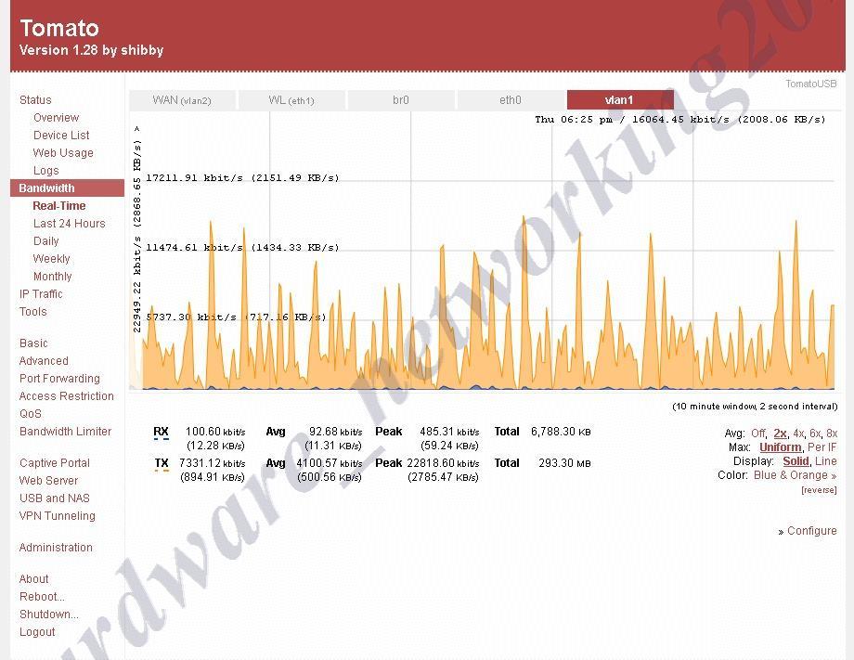This screenshot has width=854, height=660.
Task: Go to Advanced settings
Action: click(x=44, y=361)
